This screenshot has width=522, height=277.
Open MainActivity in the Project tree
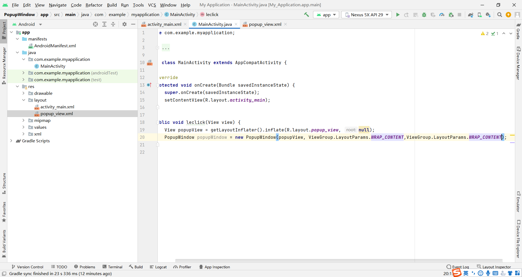click(x=53, y=66)
